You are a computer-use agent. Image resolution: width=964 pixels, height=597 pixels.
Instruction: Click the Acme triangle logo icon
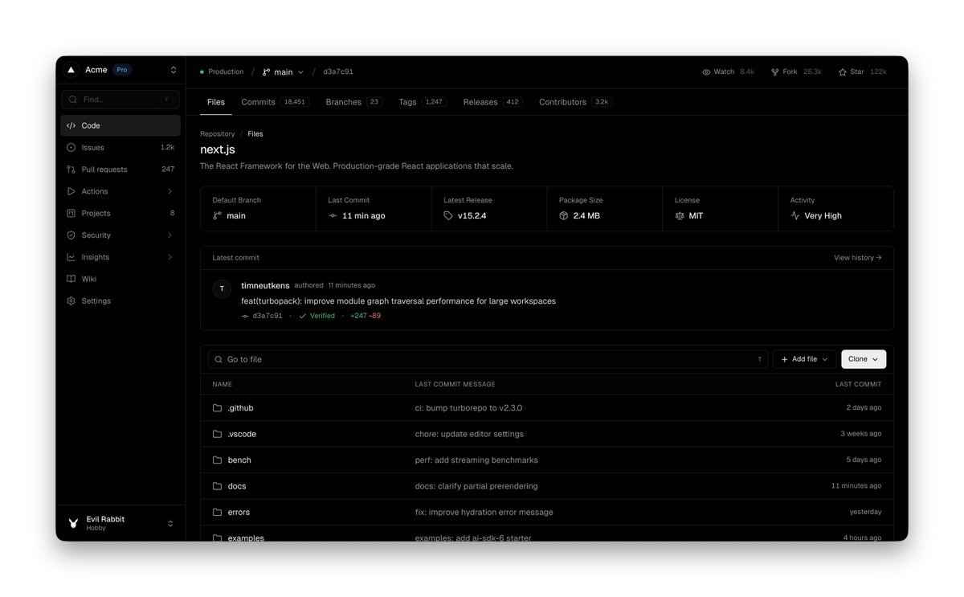point(71,70)
